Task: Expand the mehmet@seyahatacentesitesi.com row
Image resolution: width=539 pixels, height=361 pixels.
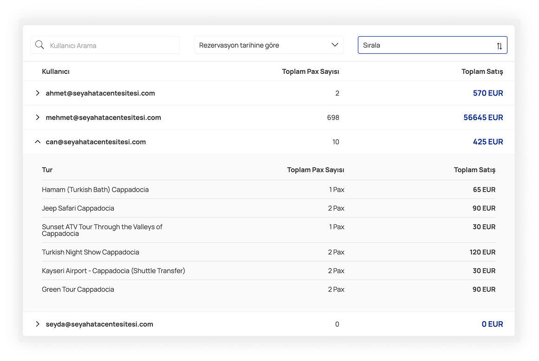Action: pyautogui.click(x=38, y=117)
